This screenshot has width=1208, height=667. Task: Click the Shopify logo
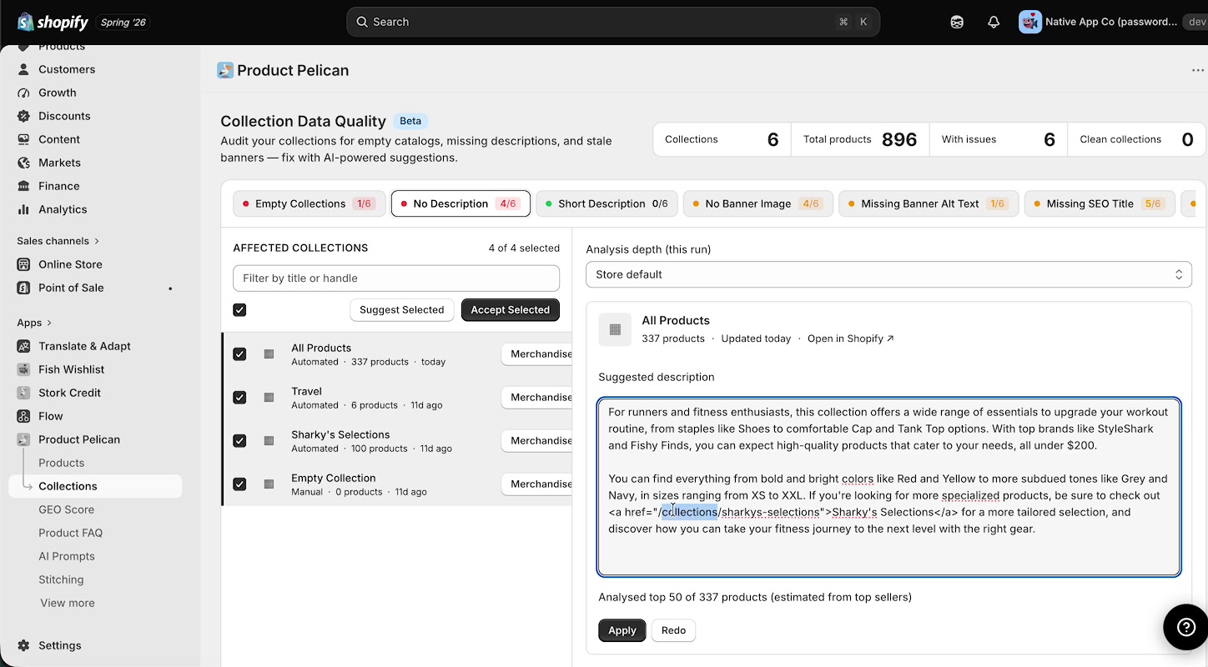coord(52,22)
